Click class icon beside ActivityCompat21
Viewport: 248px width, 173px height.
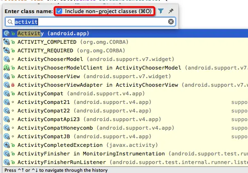[x=7, y=102]
